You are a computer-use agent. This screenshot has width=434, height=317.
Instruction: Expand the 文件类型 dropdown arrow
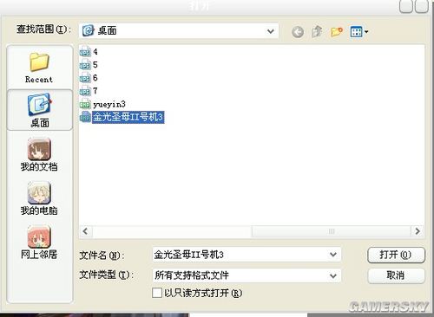(x=333, y=275)
